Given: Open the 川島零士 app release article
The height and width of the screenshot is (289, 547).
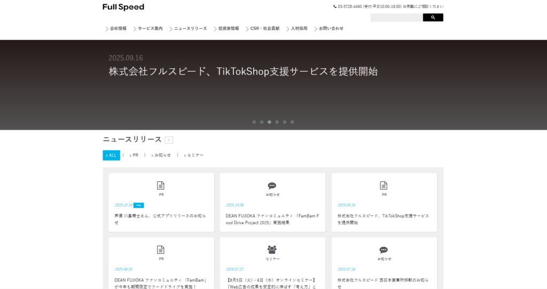Looking at the screenshot, I should click(160, 219).
